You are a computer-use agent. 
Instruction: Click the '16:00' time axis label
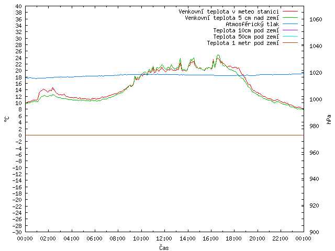click(x=210, y=238)
